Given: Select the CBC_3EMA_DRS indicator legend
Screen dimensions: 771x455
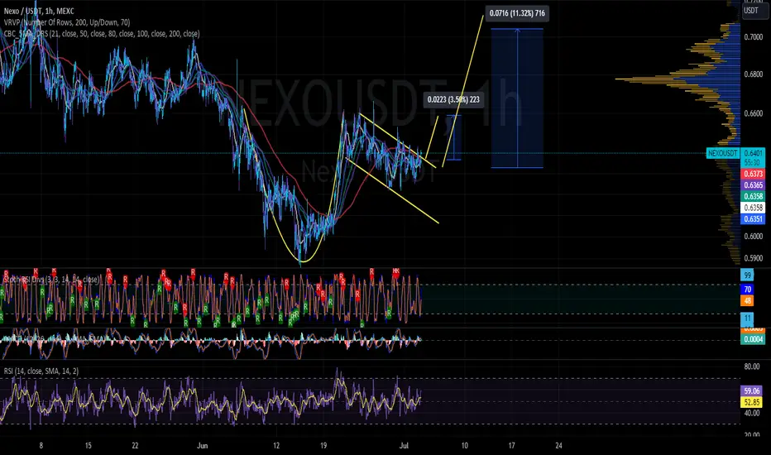Looking at the screenshot, I should 102,33.
